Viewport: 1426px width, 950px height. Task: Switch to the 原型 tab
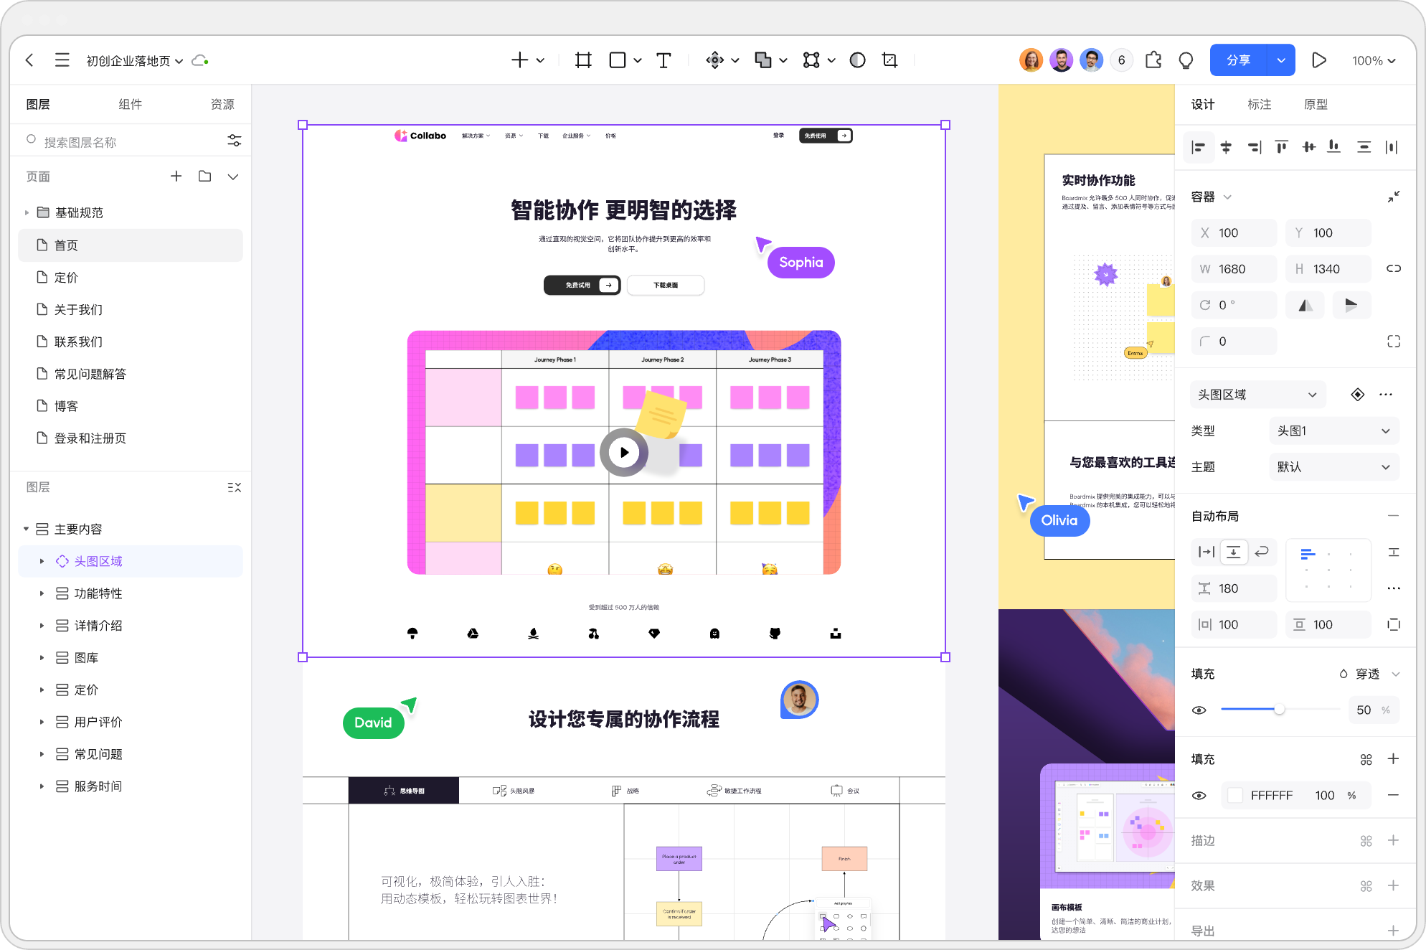click(1316, 104)
